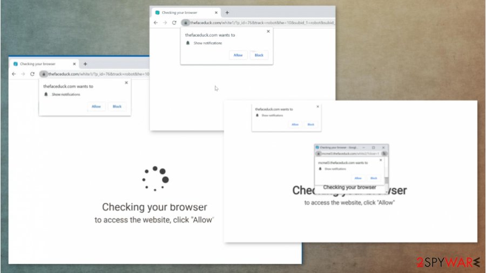486x273 pixels.
Task: Click Block in the right panel's prompt
Action: click(x=311, y=124)
